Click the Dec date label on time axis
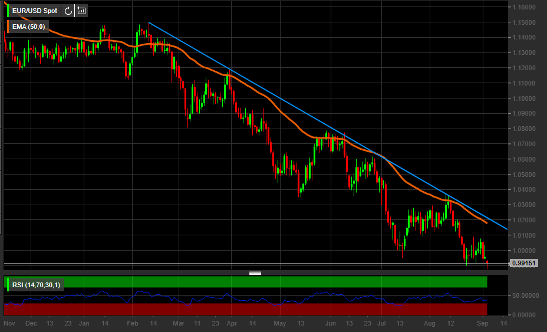Image resolution: width=547 pixels, height=332 pixels. (x=31, y=323)
